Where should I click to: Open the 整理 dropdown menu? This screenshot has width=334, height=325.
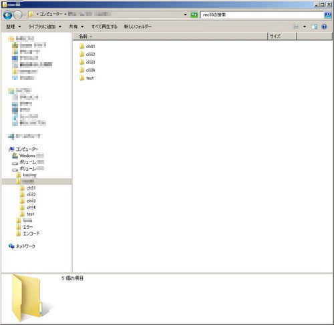(x=13, y=27)
